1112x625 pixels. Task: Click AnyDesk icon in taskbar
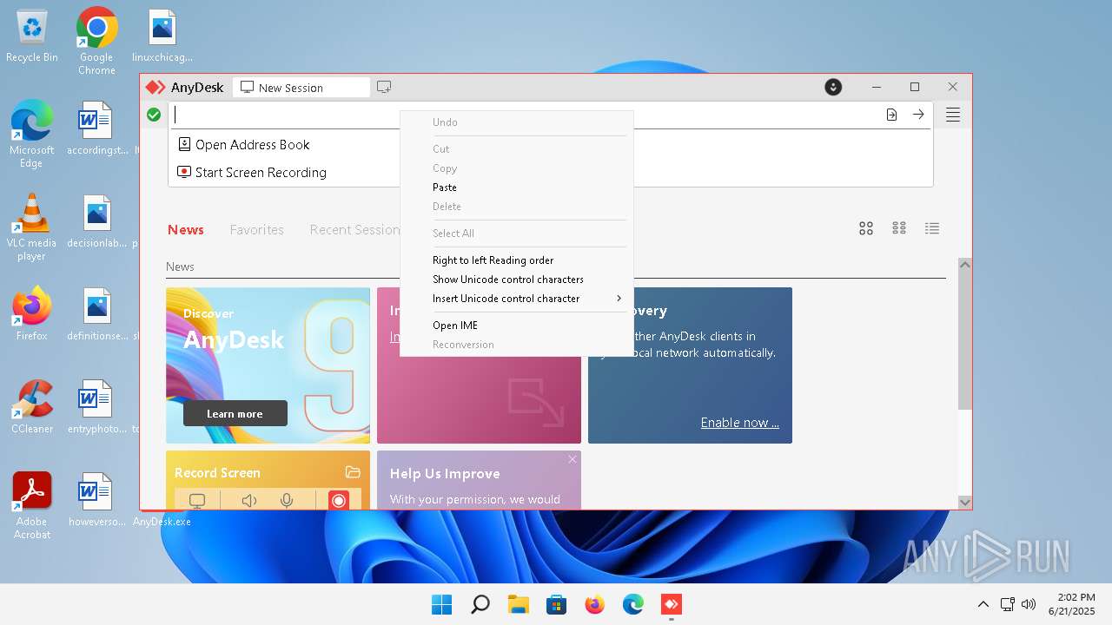click(x=671, y=604)
